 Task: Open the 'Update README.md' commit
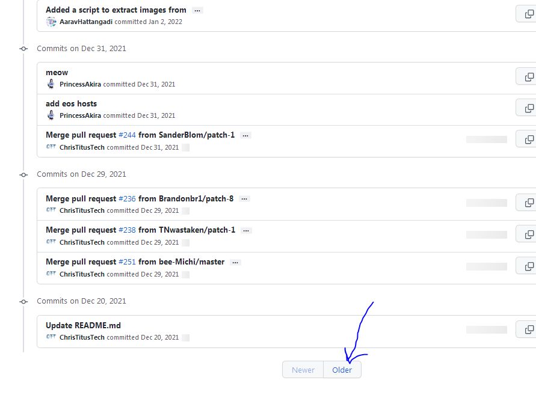point(83,325)
